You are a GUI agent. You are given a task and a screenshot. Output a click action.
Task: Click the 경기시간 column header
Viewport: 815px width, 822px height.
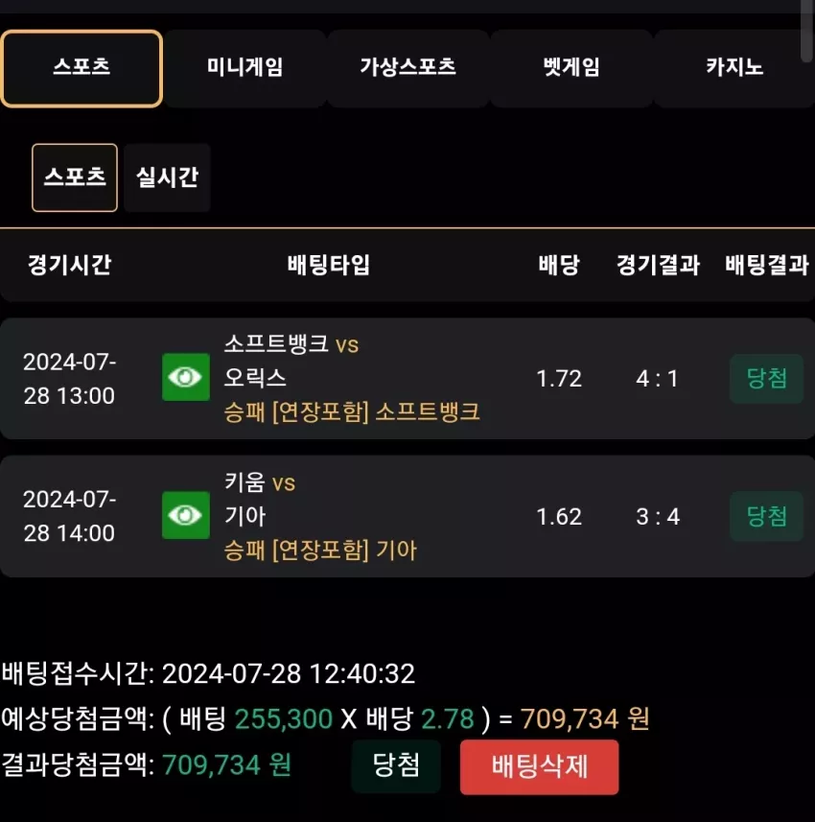[x=69, y=265]
